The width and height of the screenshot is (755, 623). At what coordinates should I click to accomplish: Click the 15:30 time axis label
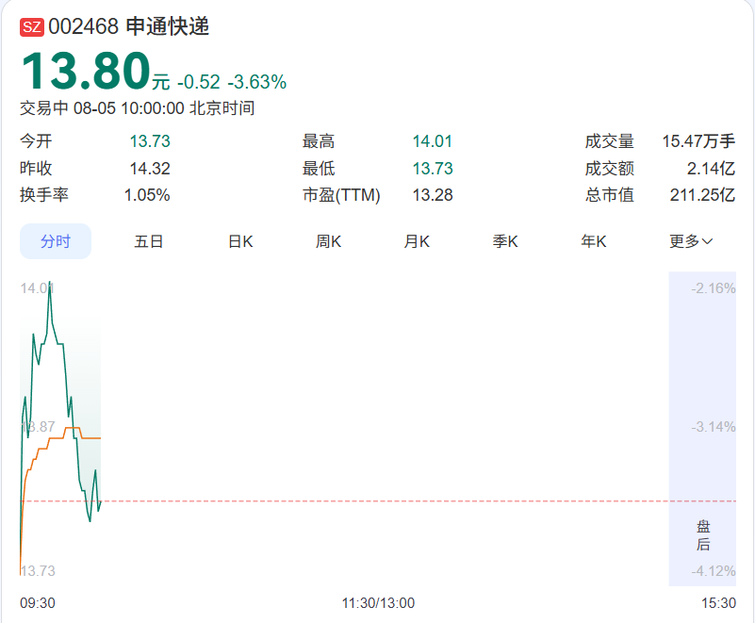[718, 603]
